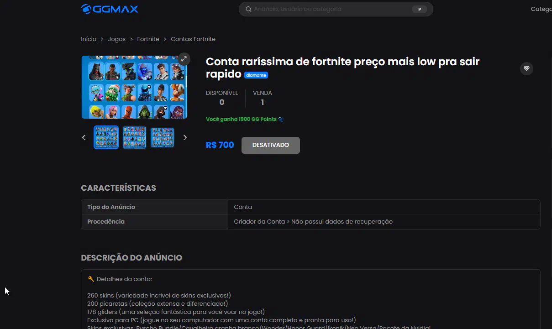Select the second skin thumbnail
552x329 pixels.
pos(134,137)
